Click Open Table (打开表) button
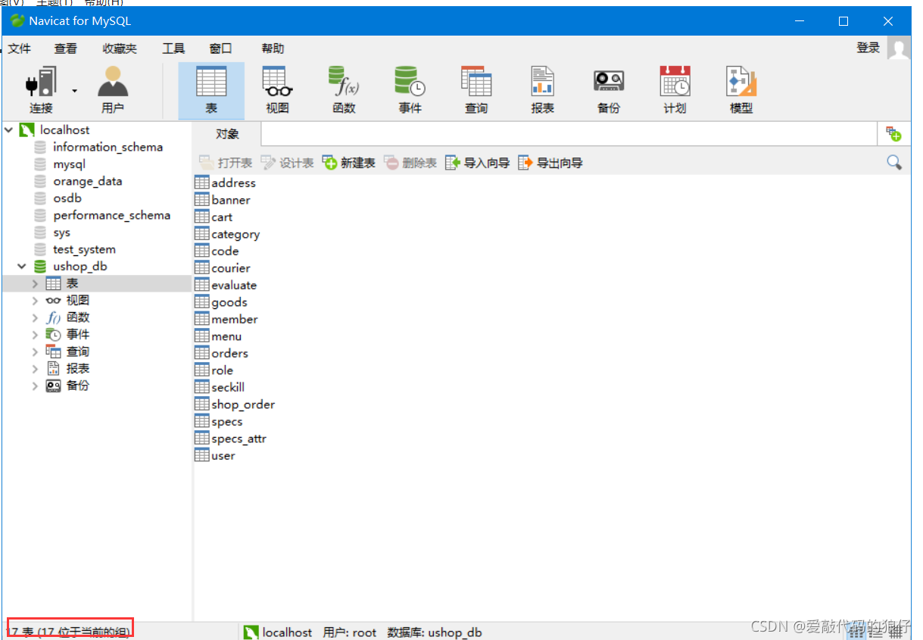 (x=226, y=163)
